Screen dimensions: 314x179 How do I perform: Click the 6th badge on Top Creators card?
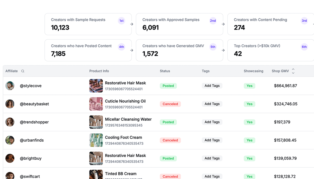click(304, 47)
